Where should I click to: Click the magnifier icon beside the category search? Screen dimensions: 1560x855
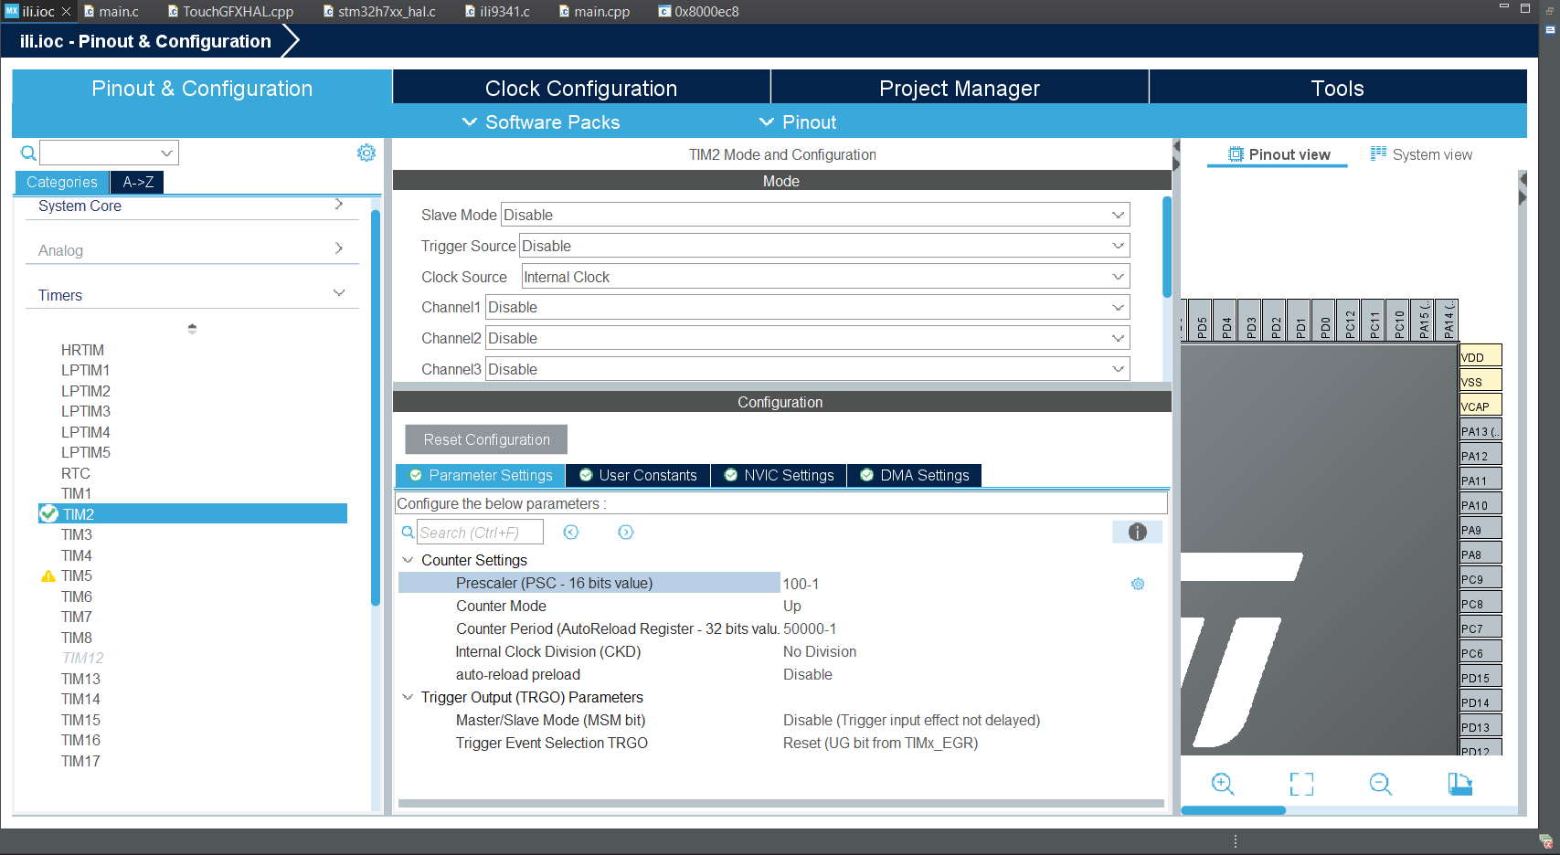point(27,153)
